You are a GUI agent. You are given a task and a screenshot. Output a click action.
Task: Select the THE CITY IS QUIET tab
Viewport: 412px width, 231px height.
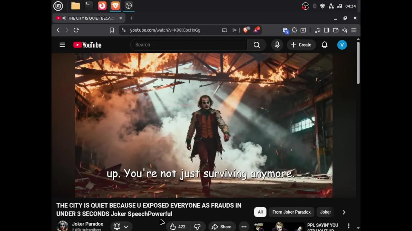click(89, 18)
